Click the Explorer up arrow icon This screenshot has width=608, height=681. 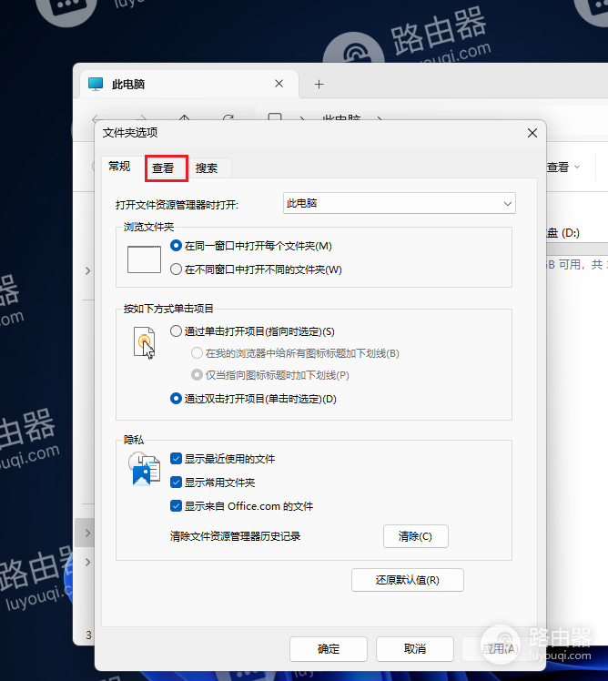click(x=185, y=118)
